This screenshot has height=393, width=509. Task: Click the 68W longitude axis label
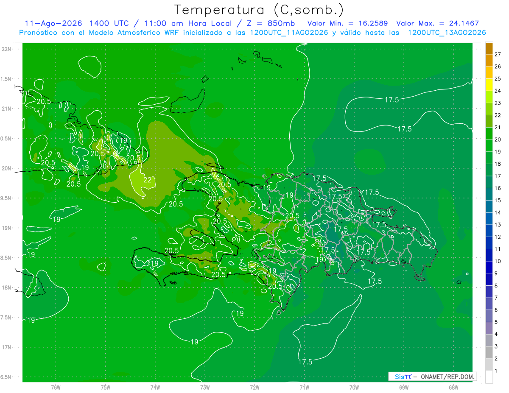click(453, 387)
